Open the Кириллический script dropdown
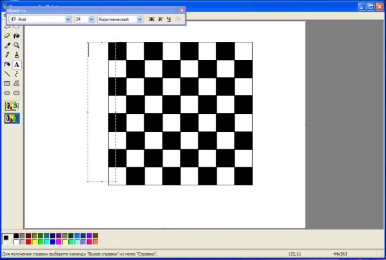The height and width of the screenshot is (260, 386). tap(139, 19)
